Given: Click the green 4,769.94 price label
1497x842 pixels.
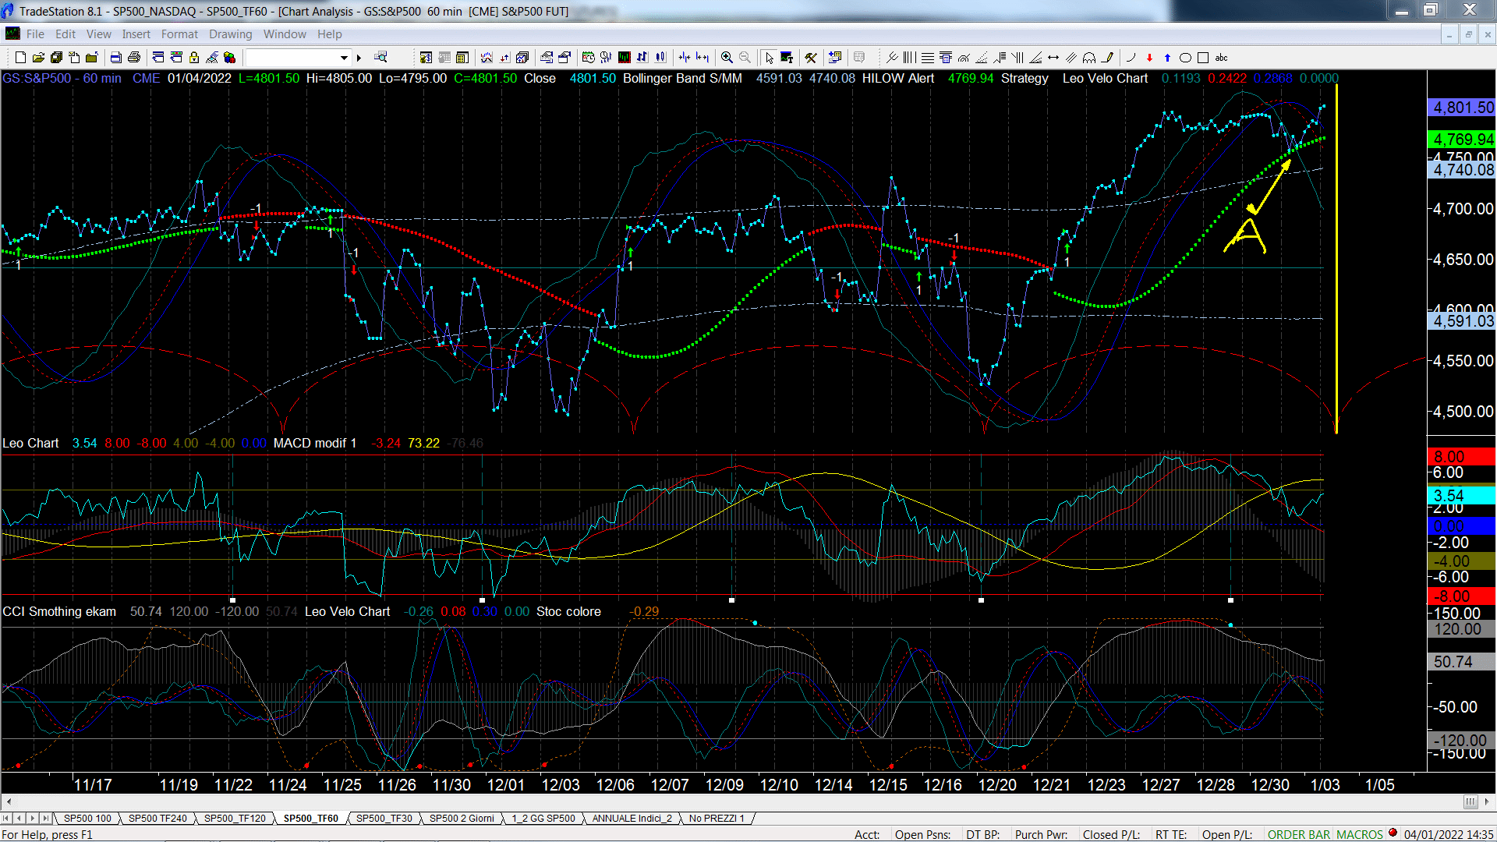Looking at the screenshot, I should click(1463, 139).
